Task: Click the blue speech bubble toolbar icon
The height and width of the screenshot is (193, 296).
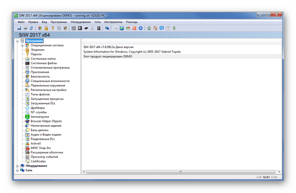Action: pos(162,28)
